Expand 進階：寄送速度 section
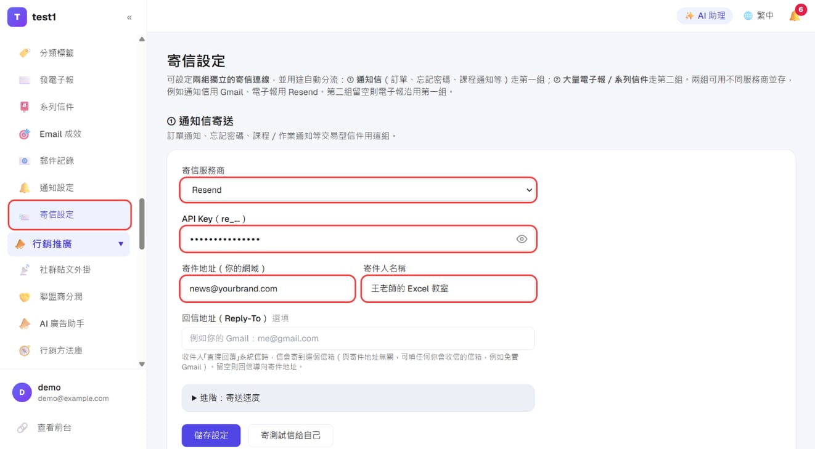815x449 pixels. pos(358,398)
